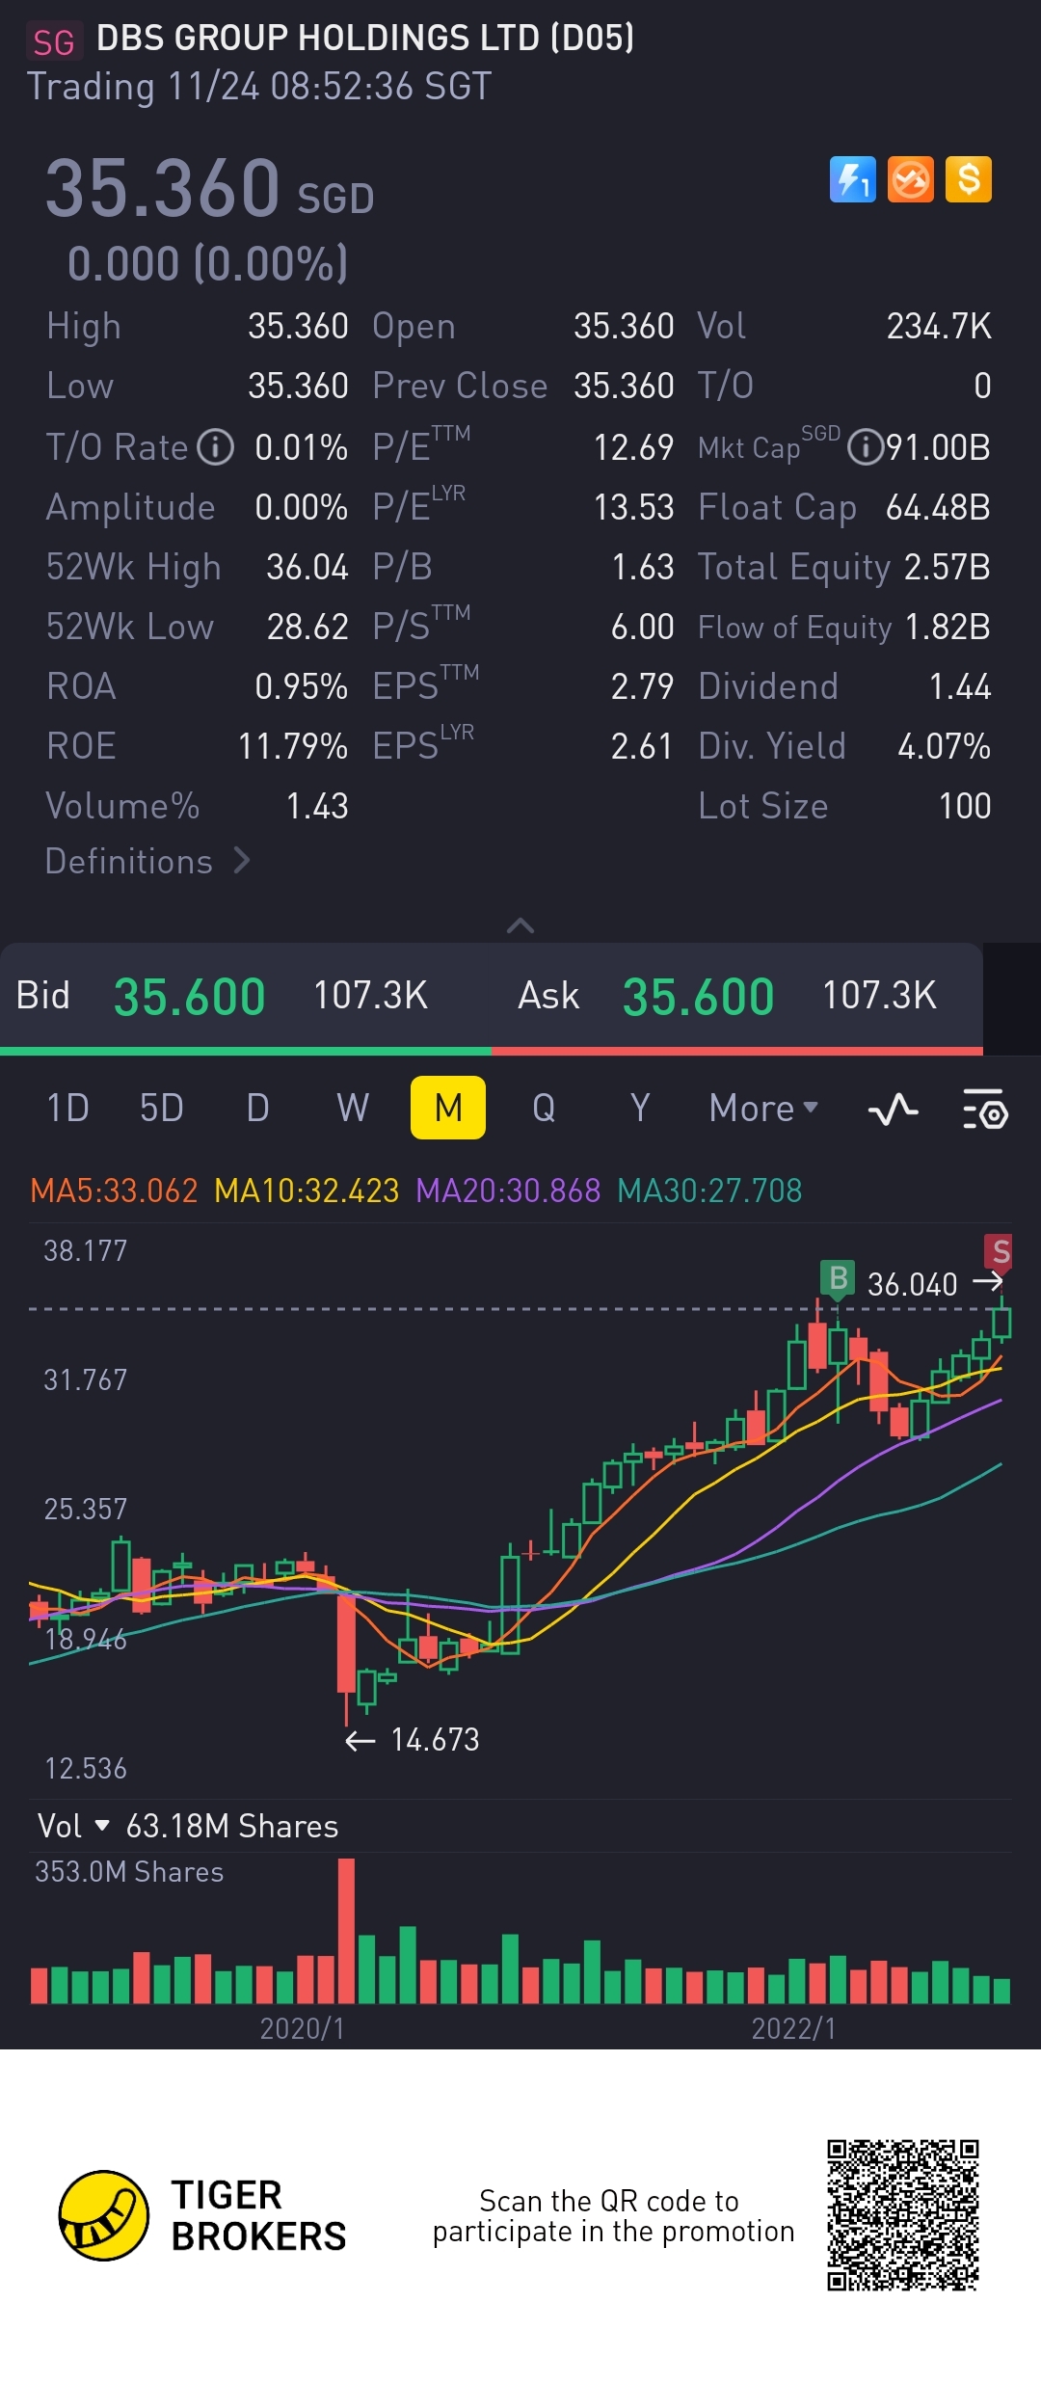Tap the blue lightning bolt icon

tap(853, 179)
